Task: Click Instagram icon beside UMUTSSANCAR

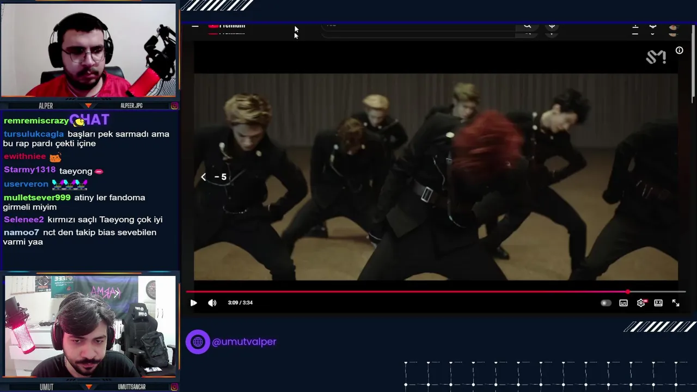Action: 174,387
